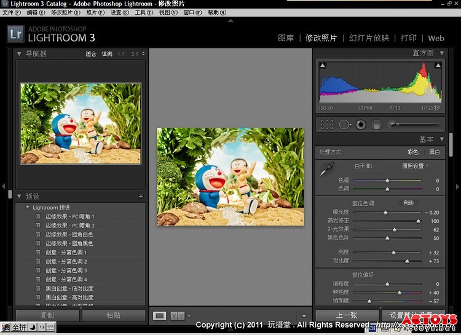Viewport: 461px width, 335px height.
Task: Open the 视图 menu
Action: coord(168,12)
